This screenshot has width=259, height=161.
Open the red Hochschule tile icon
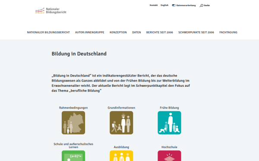click(169, 156)
